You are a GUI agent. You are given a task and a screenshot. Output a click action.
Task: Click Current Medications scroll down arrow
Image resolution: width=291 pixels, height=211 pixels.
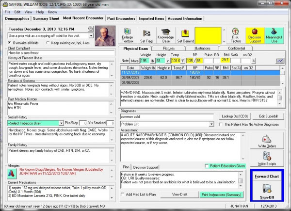(112, 198)
